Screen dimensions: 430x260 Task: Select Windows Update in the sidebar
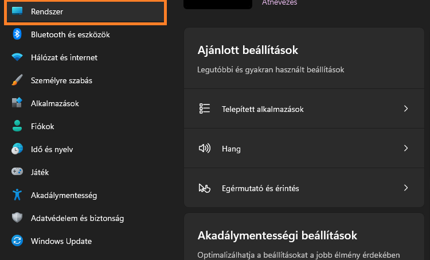click(61, 241)
